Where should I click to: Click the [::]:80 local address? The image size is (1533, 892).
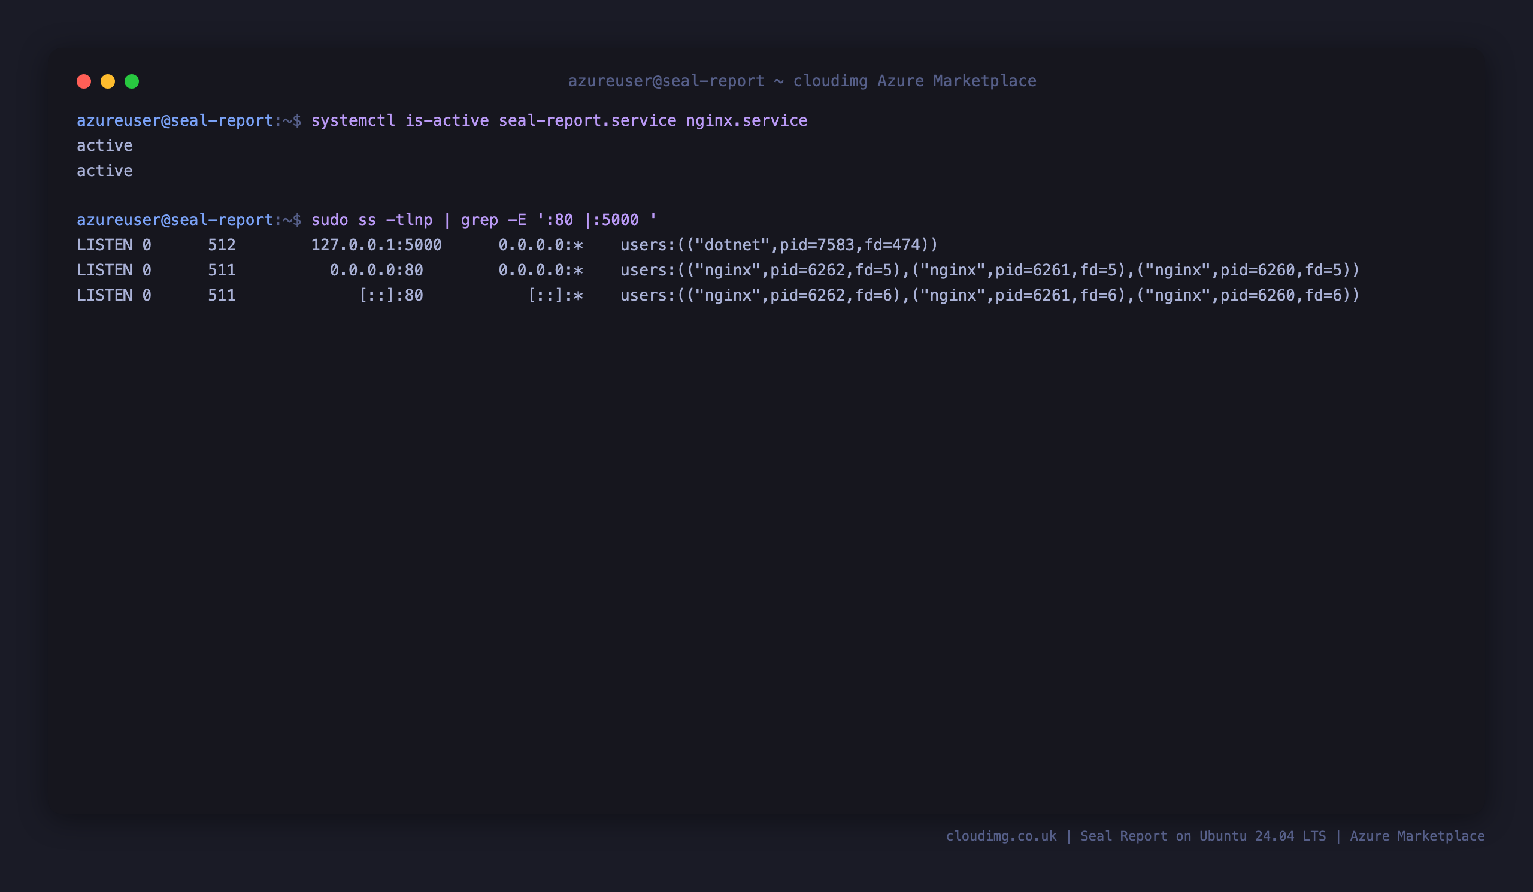pyautogui.click(x=391, y=295)
